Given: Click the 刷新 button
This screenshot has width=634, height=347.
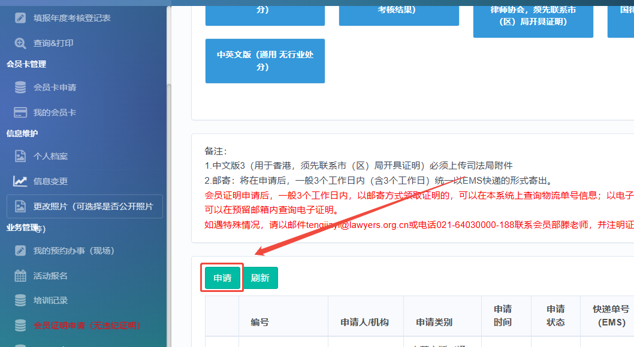Looking at the screenshot, I should [260, 278].
